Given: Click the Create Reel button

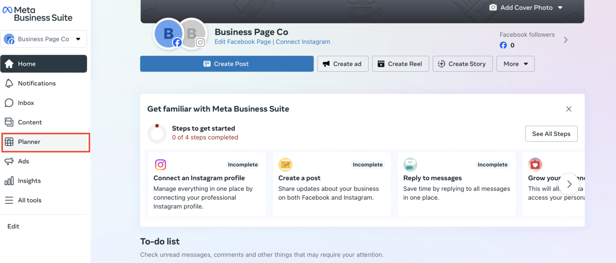Looking at the screenshot, I should 400,64.
